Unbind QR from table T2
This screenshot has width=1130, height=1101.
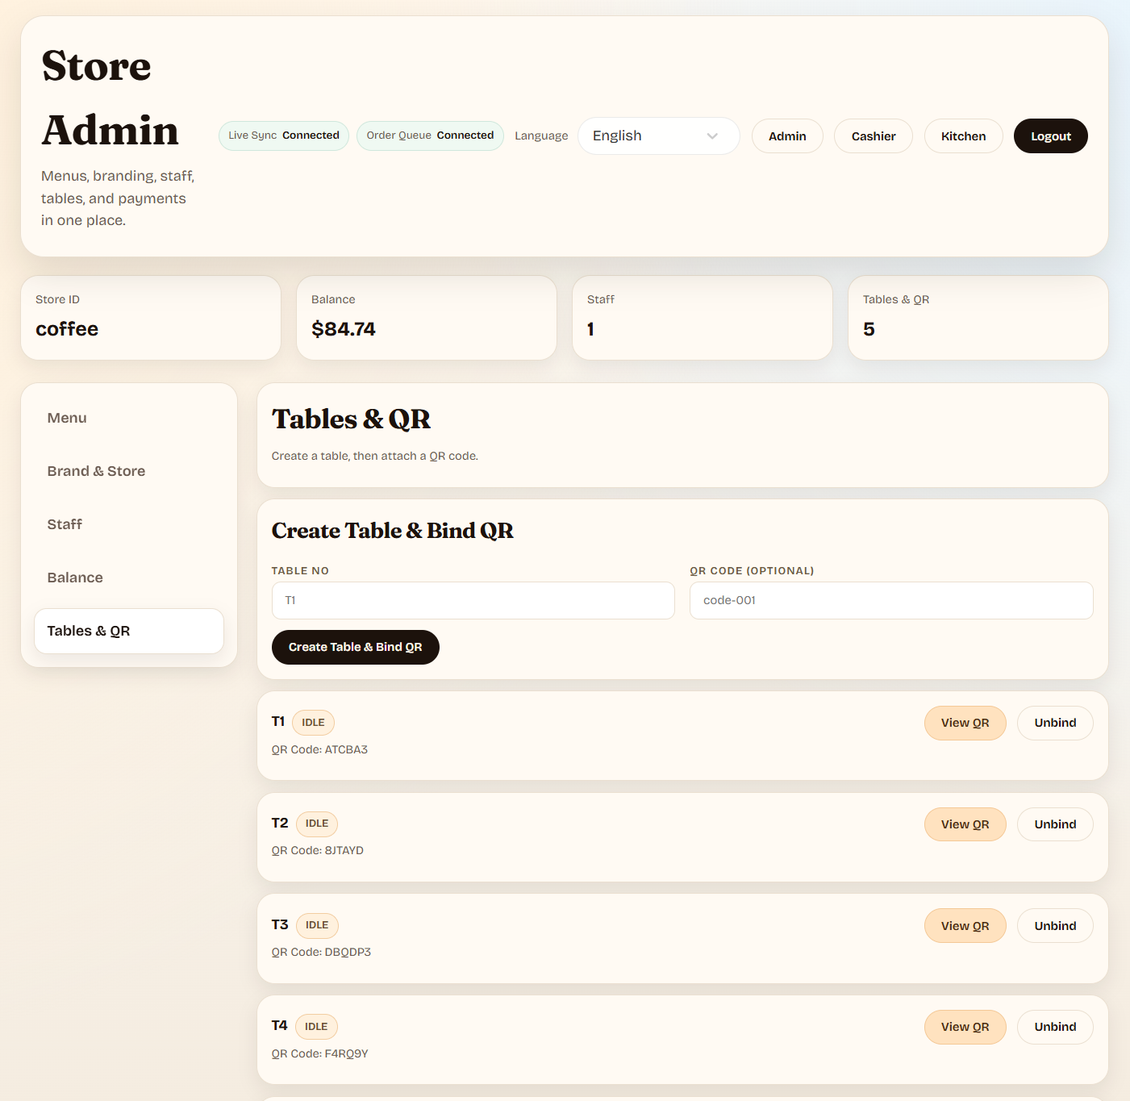pos(1055,824)
